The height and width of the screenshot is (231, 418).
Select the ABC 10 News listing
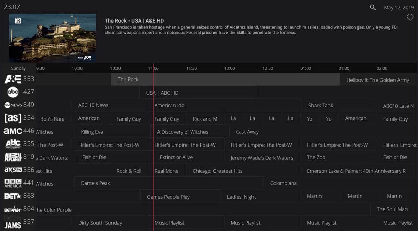[110, 105]
